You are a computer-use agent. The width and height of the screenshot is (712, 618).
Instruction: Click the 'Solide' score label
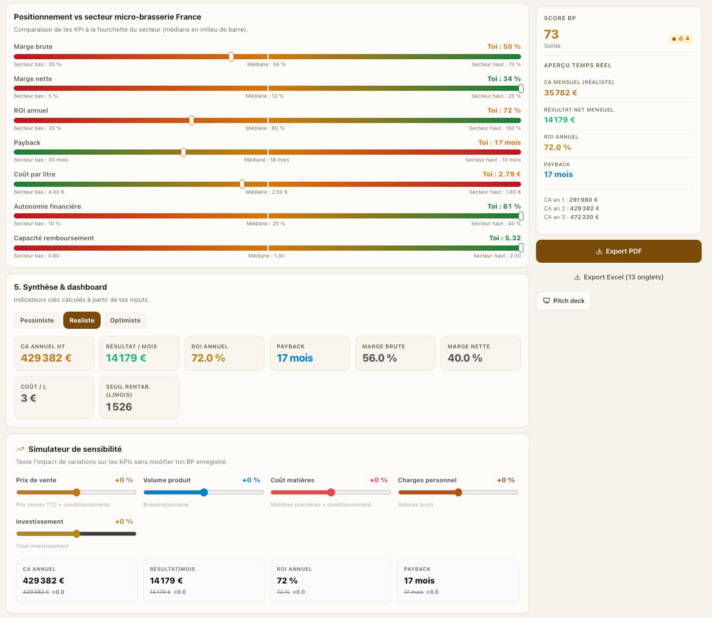coord(552,46)
